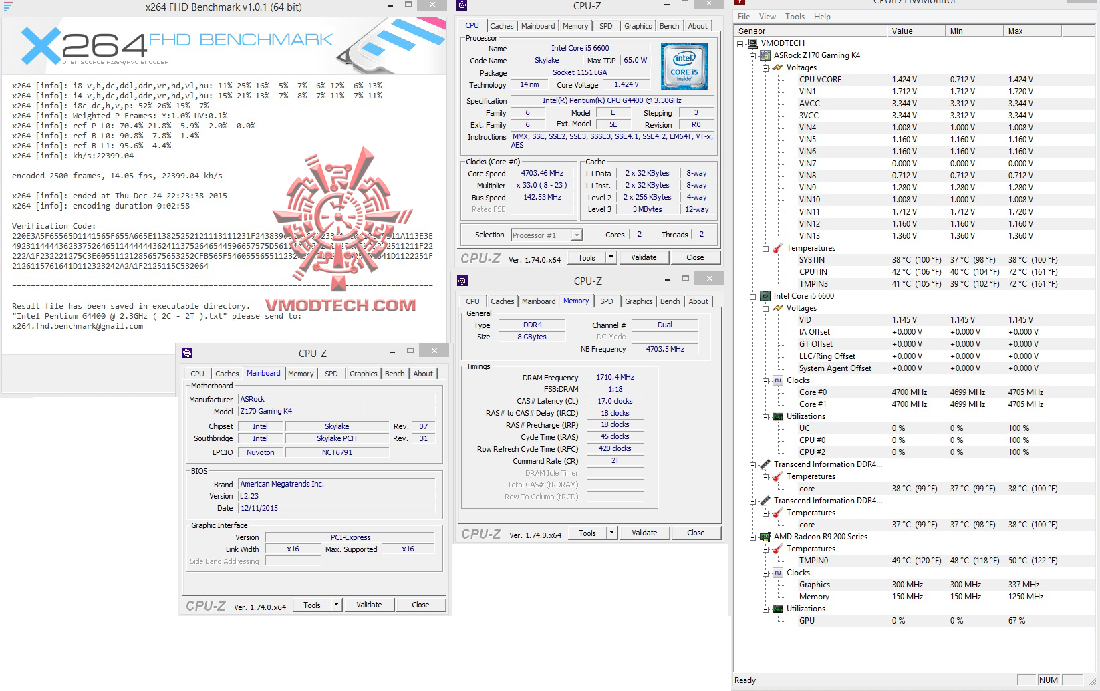This screenshot has width=1100, height=691.
Task: Open the Tools dropdown arrow in the CPU-Z Memory-tab window
Action: click(611, 533)
